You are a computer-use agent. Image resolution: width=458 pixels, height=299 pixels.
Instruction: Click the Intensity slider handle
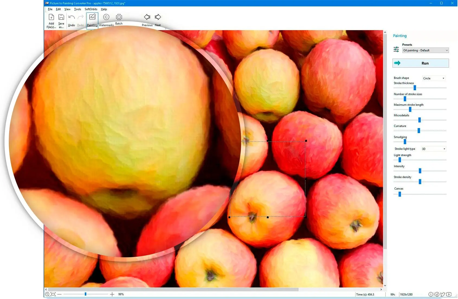click(x=420, y=171)
